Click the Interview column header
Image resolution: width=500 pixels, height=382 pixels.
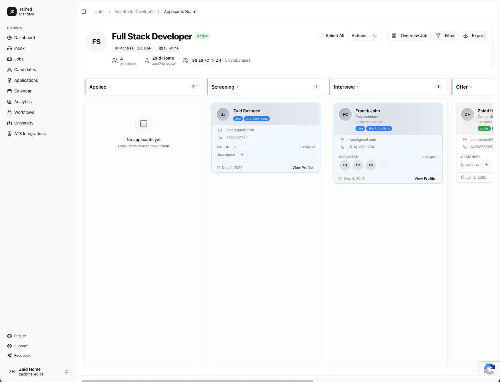coord(388,87)
